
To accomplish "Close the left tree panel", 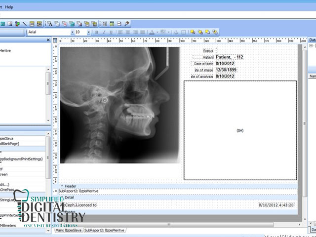I will 48,40.
